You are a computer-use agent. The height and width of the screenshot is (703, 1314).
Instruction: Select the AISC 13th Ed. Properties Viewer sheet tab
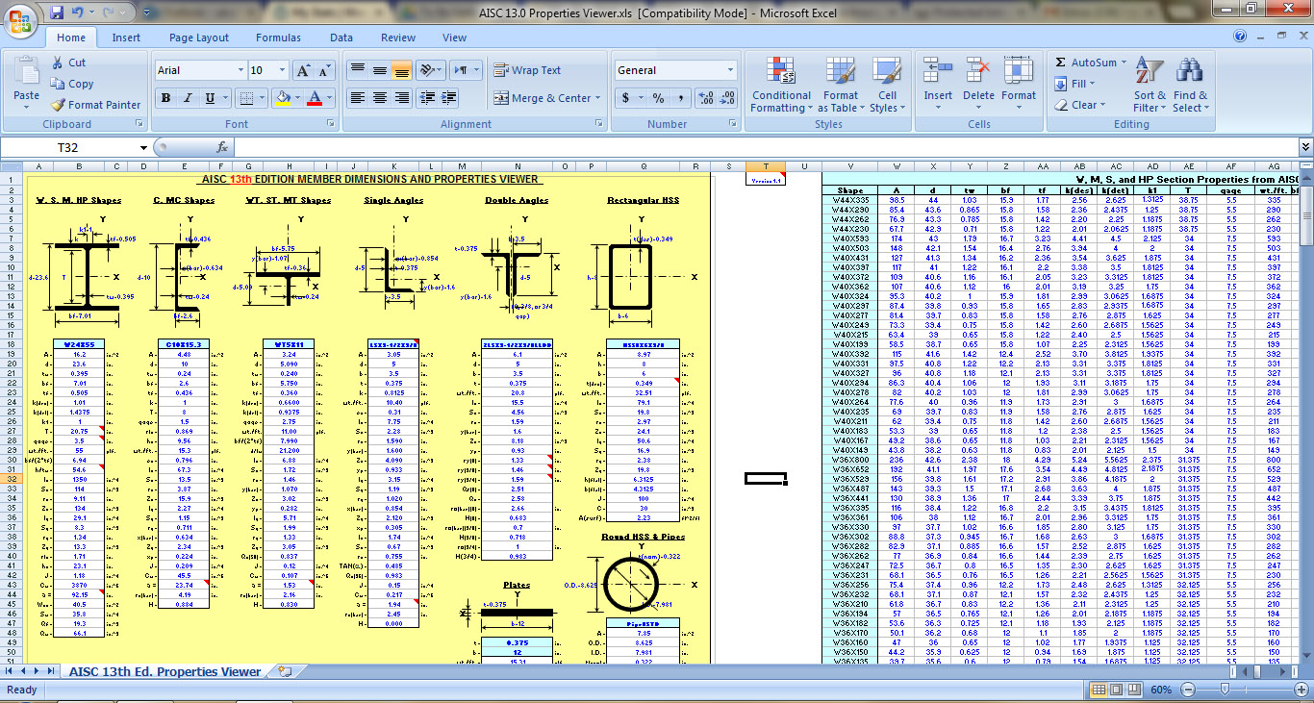[x=164, y=671]
